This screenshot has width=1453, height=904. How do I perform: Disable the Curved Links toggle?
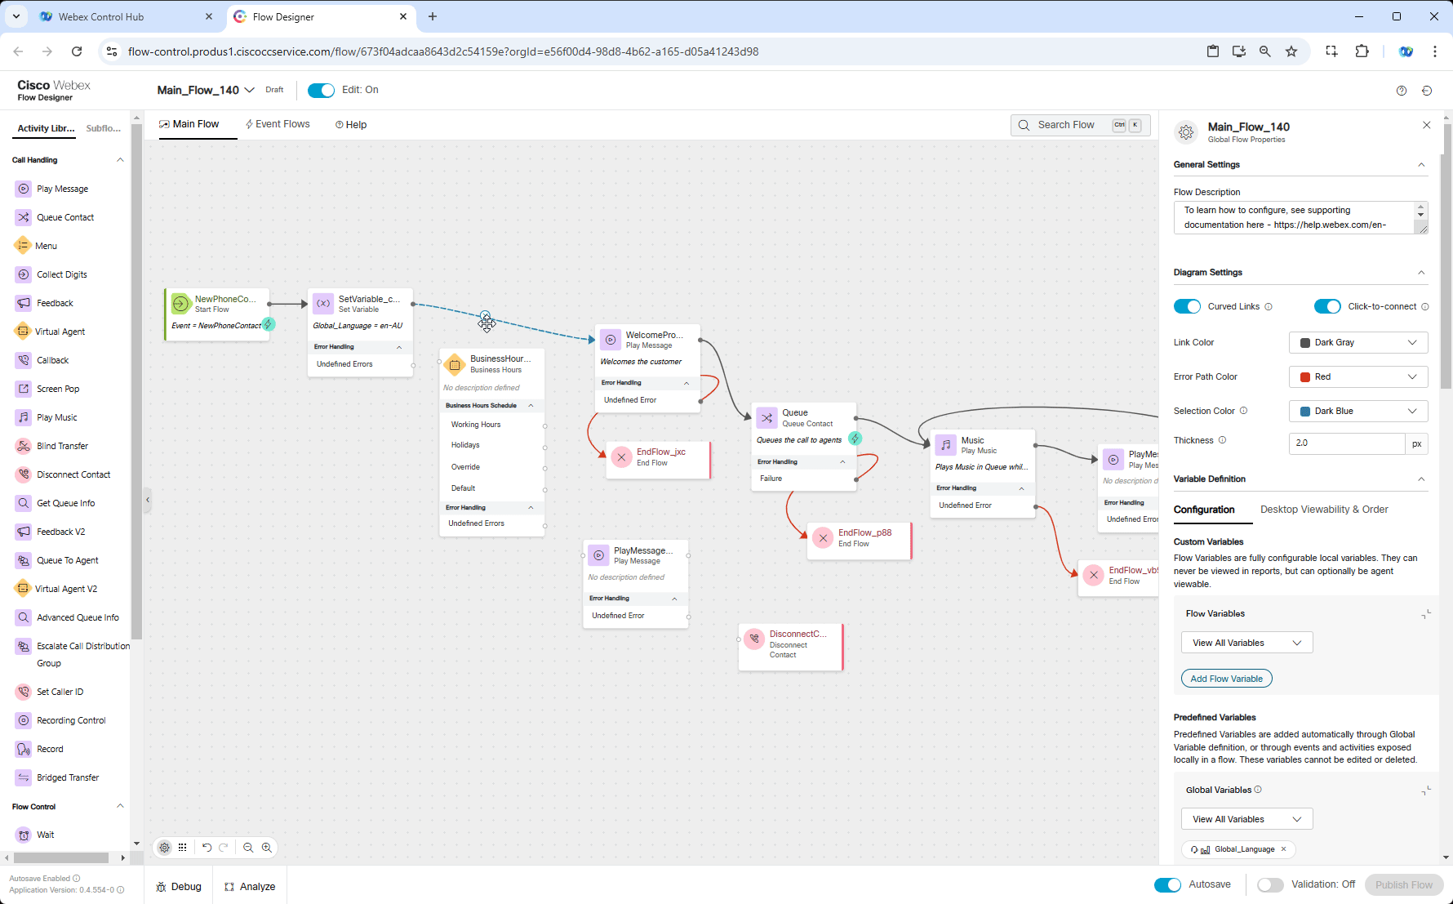(1187, 306)
